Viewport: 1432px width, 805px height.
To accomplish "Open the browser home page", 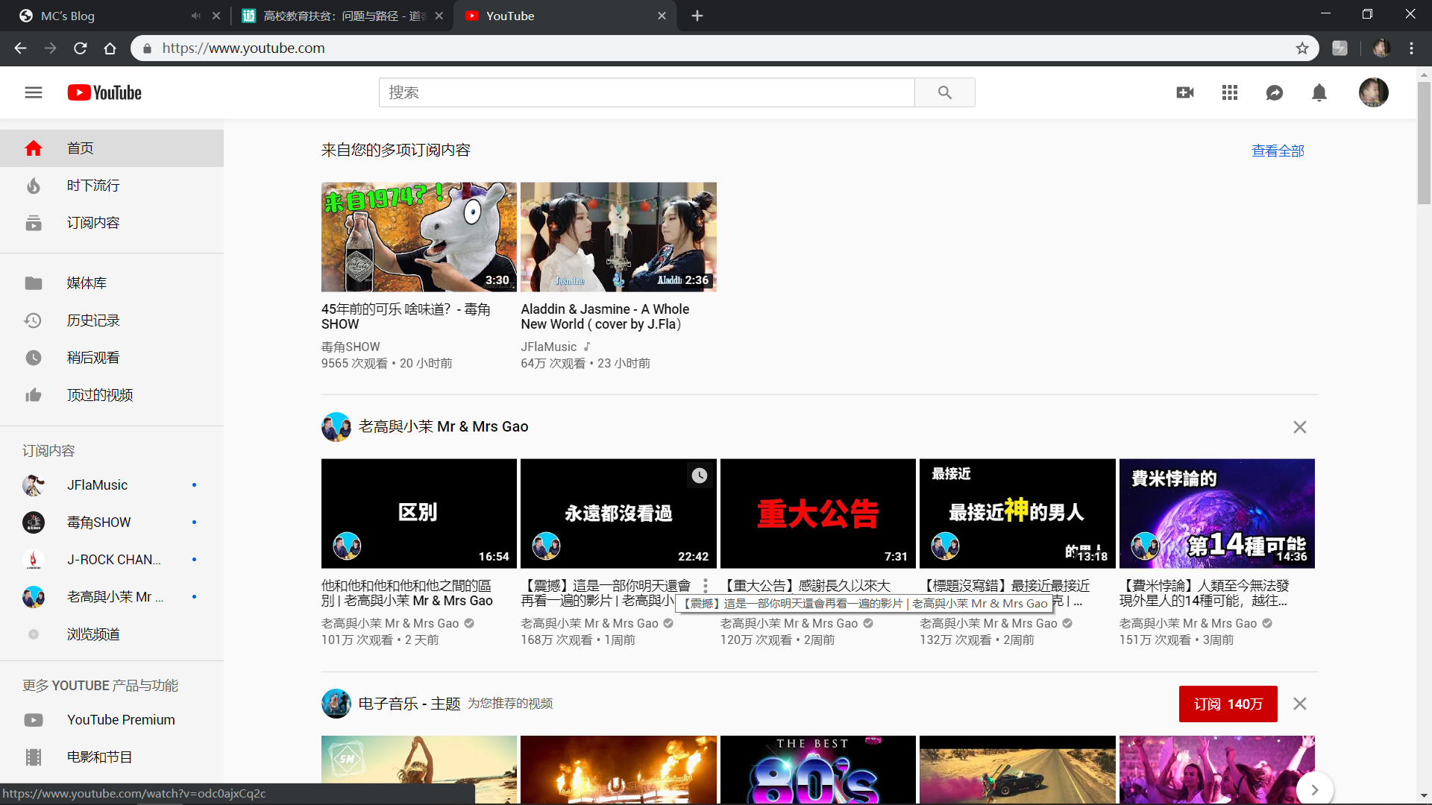I will pyautogui.click(x=110, y=48).
